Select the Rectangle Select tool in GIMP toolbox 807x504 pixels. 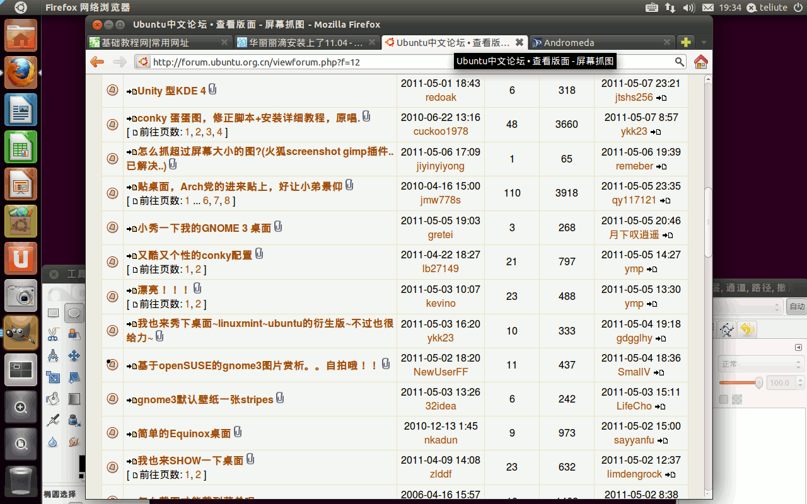coord(53,312)
